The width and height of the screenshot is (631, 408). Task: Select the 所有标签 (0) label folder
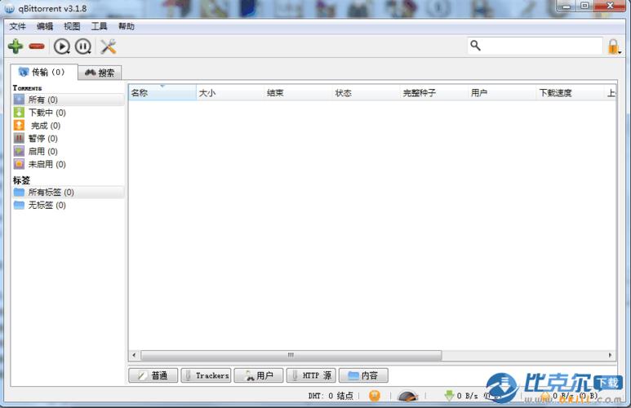pos(69,192)
